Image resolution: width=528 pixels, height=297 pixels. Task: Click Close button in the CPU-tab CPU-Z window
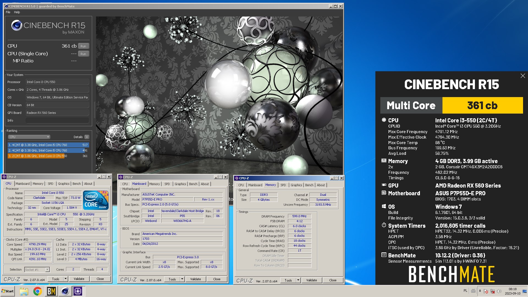coord(100,279)
